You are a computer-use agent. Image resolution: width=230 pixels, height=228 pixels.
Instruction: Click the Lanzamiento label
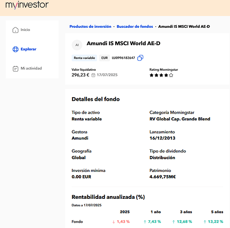click(162, 132)
